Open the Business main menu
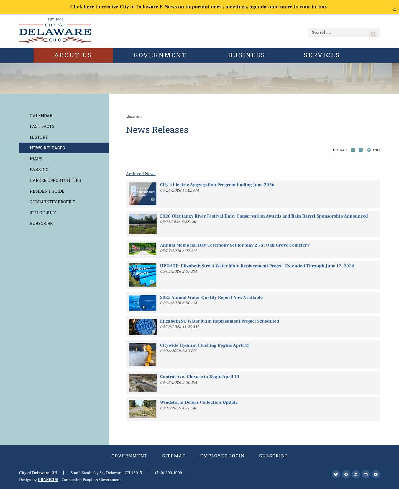The height and width of the screenshot is (489, 399). point(246,55)
